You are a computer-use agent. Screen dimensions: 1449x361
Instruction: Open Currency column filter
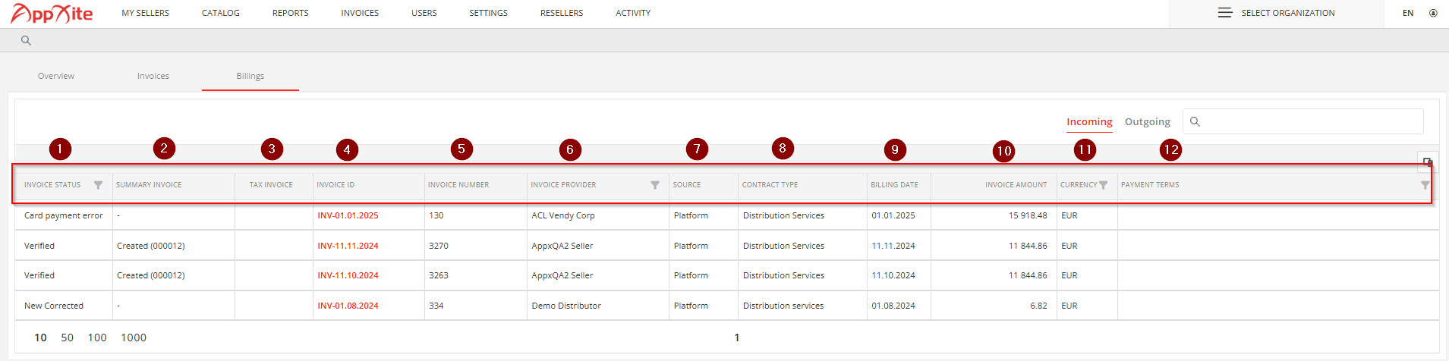click(1104, 185)
